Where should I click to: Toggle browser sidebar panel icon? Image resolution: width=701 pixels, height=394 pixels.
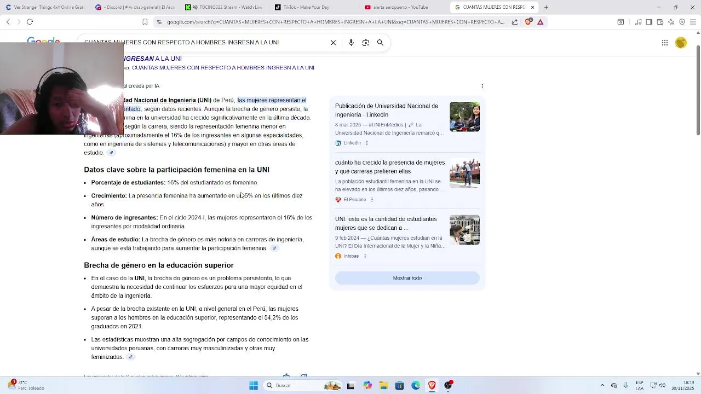649,22
